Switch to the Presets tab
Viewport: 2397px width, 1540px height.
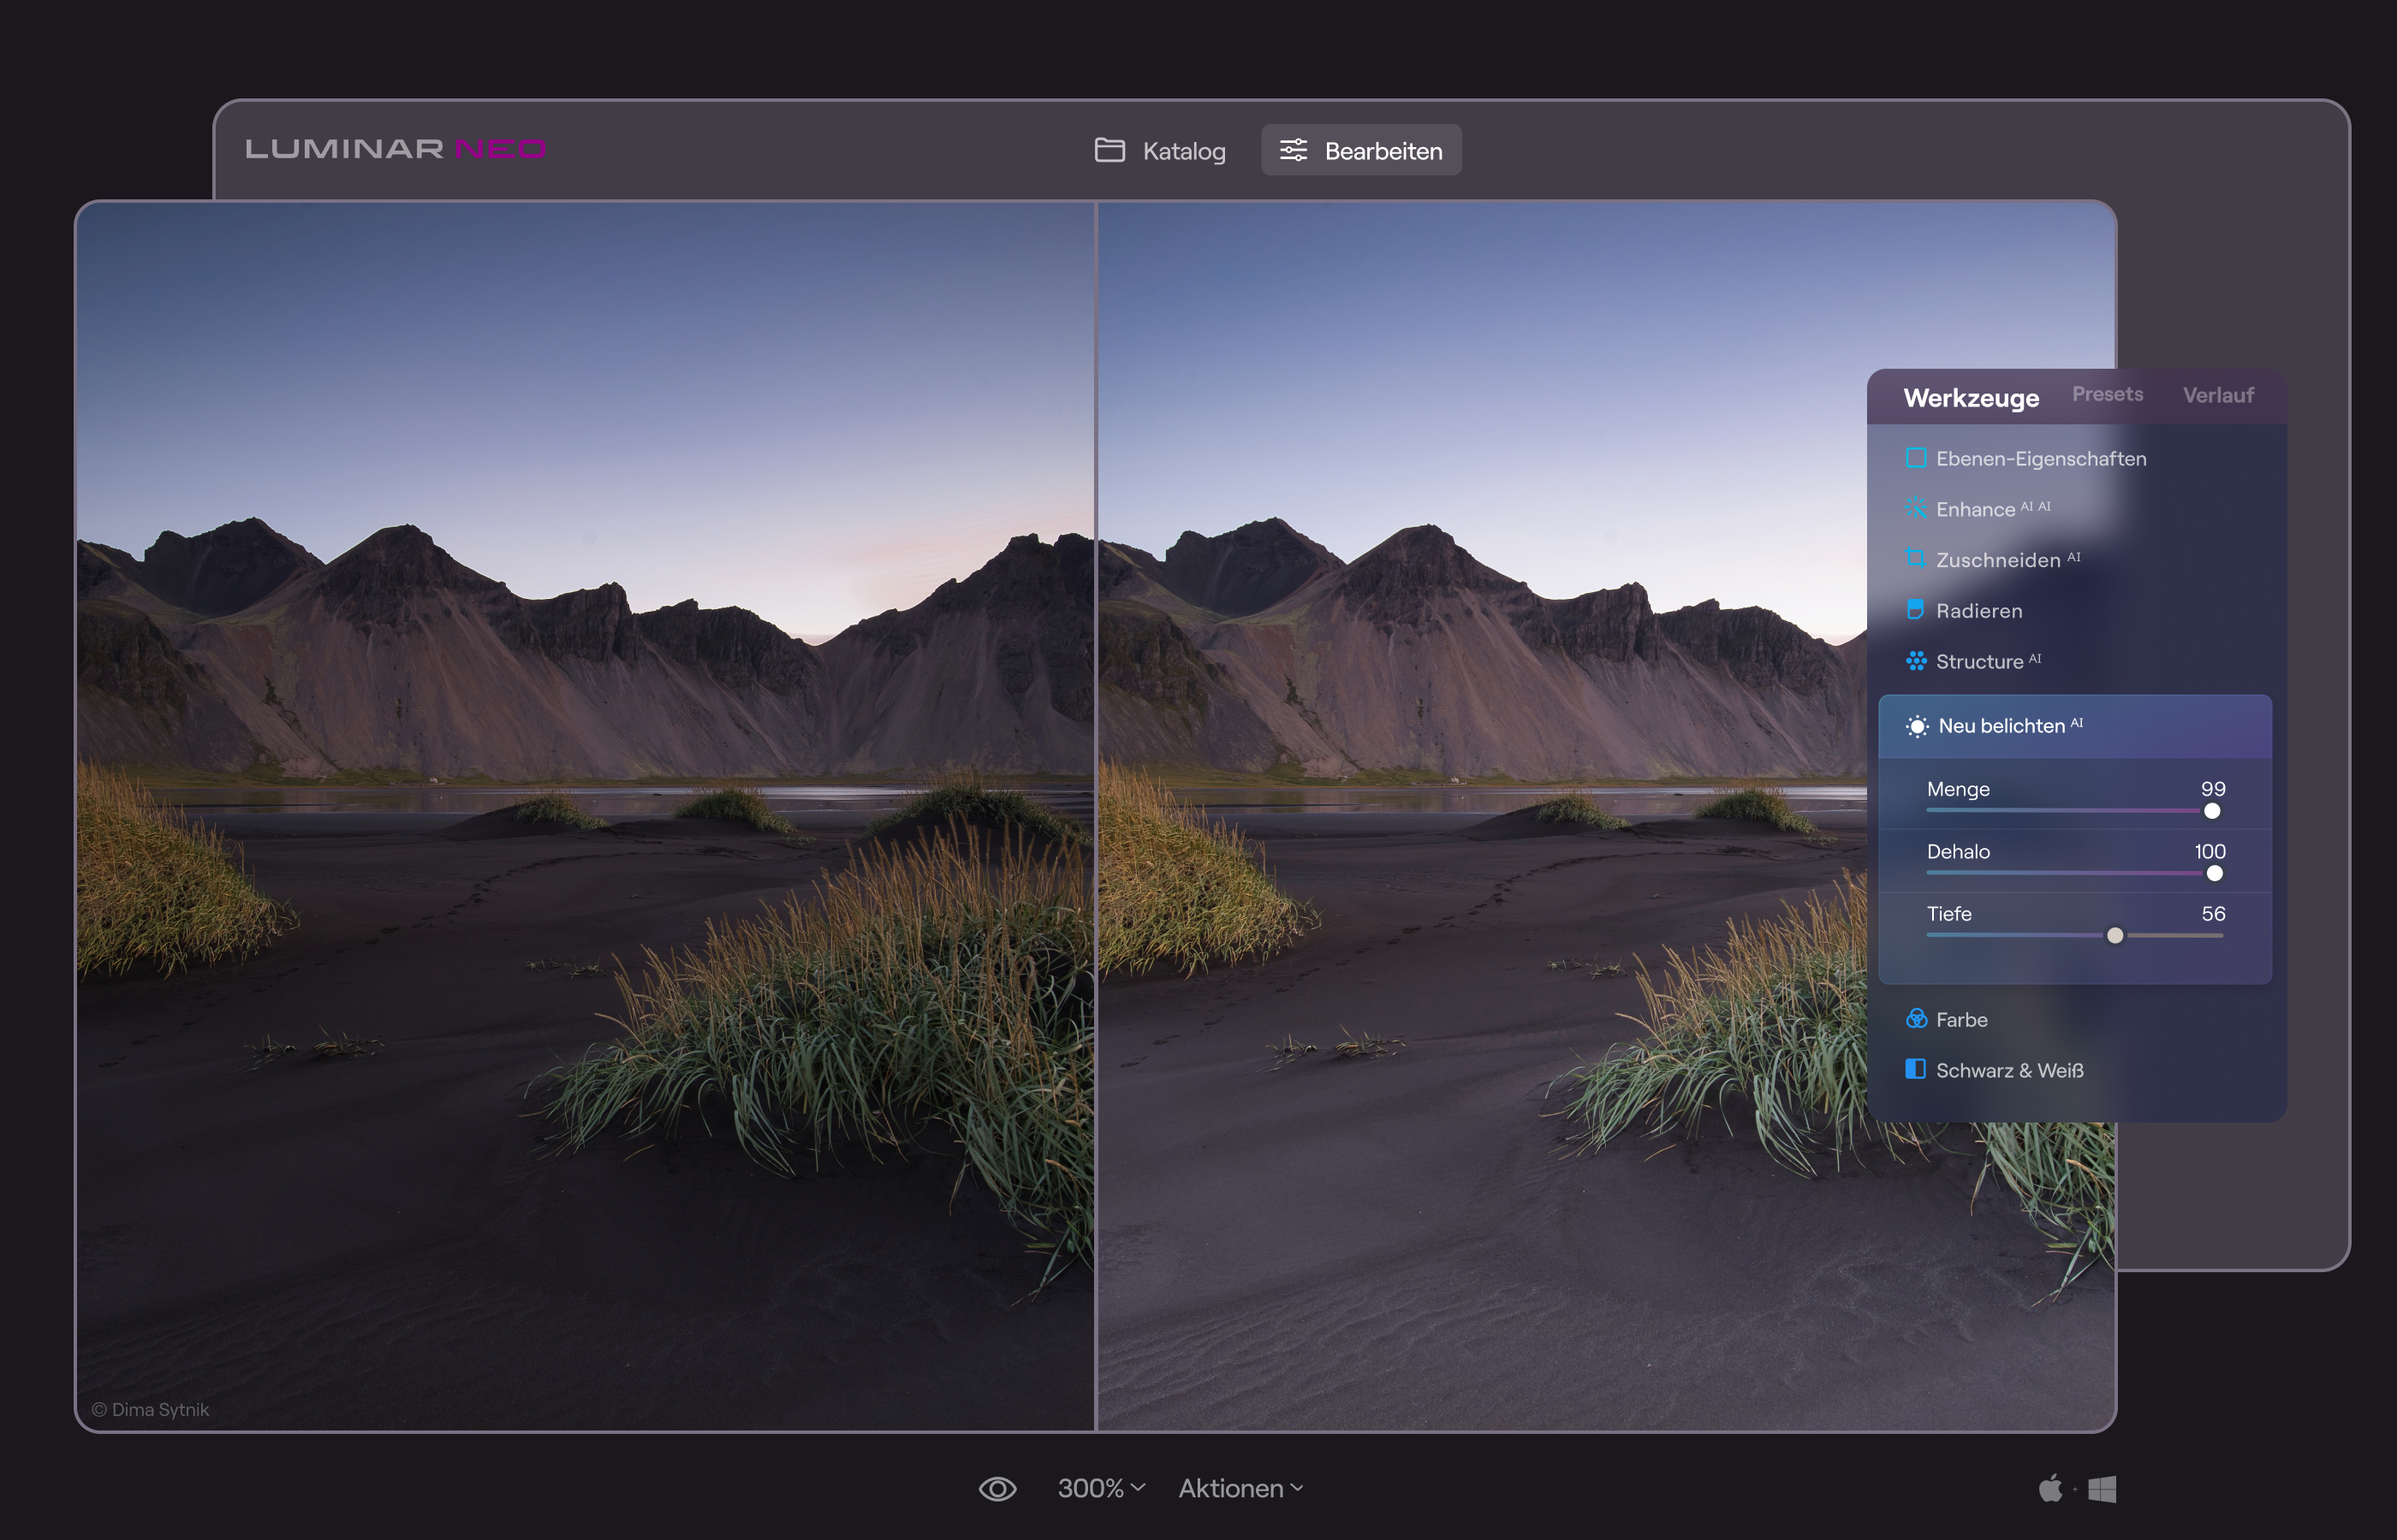[x=2107, y=394]
